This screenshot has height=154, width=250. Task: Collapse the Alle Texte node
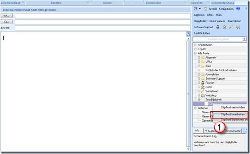pyautogui.click(x=195, y=53)
